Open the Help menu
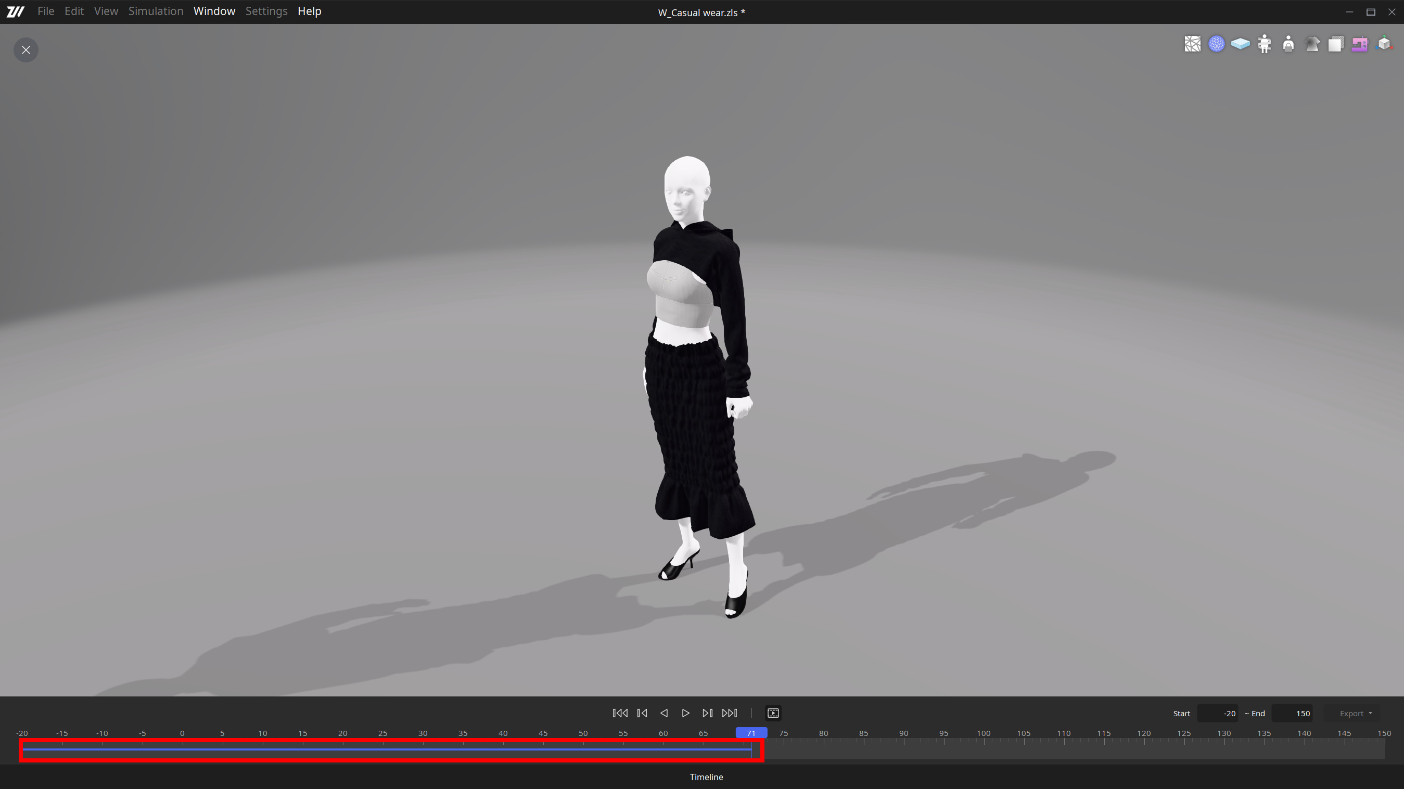 (x=310, y=11)
